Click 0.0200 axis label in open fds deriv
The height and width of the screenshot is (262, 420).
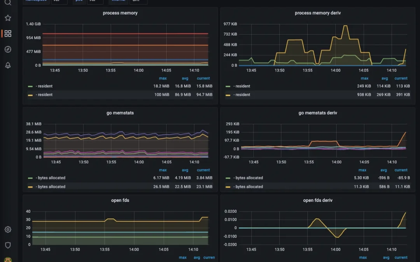click(x=231, y=212)
